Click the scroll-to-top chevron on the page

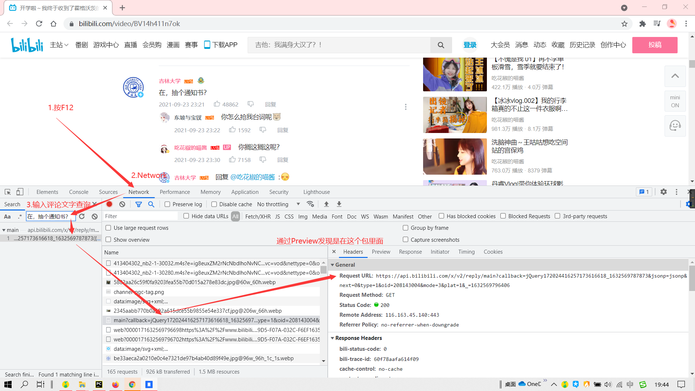click(x=675, y=76)
